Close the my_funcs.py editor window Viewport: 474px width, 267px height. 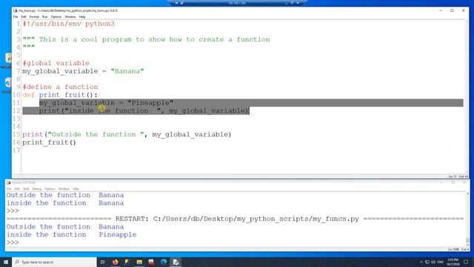463,10
